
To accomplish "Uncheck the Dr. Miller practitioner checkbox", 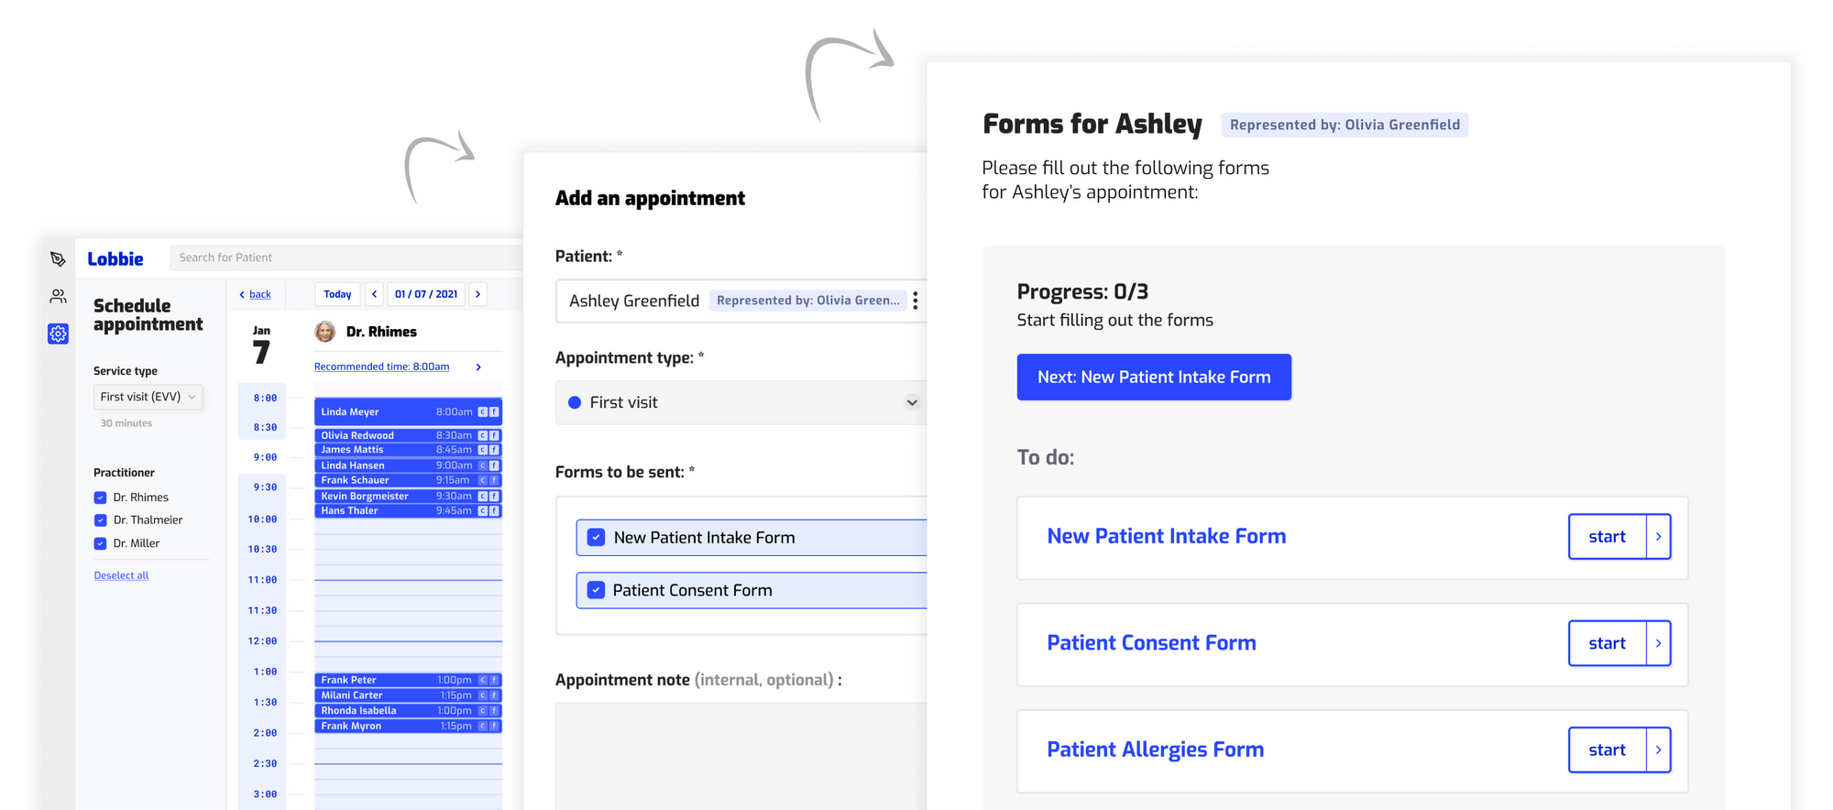I will pos(100,542).
